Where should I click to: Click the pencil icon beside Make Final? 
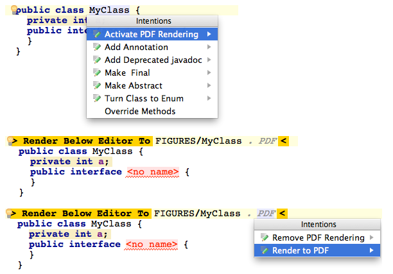click(x=97, y=73)
